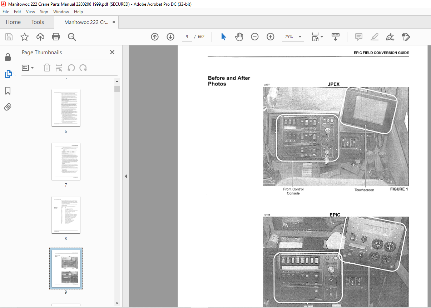431x308 pixels.
Task: Rotate pages counterclockwise
Action: click(x=71, y=68)
